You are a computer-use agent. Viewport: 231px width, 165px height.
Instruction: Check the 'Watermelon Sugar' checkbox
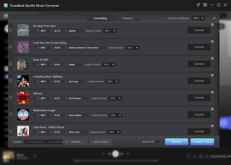pos(11,114)
